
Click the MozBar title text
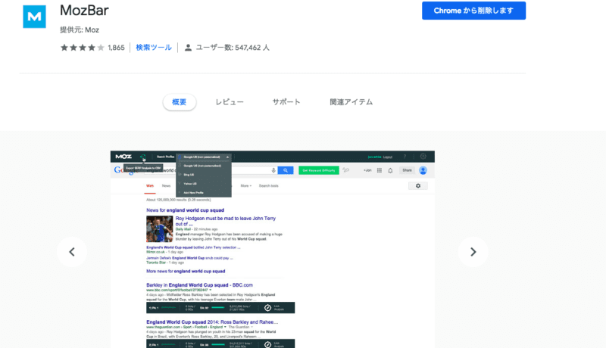coord(84,11)
